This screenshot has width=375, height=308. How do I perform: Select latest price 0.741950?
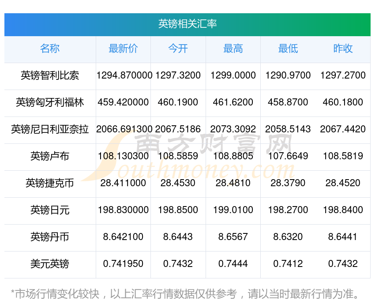[123, 264]
